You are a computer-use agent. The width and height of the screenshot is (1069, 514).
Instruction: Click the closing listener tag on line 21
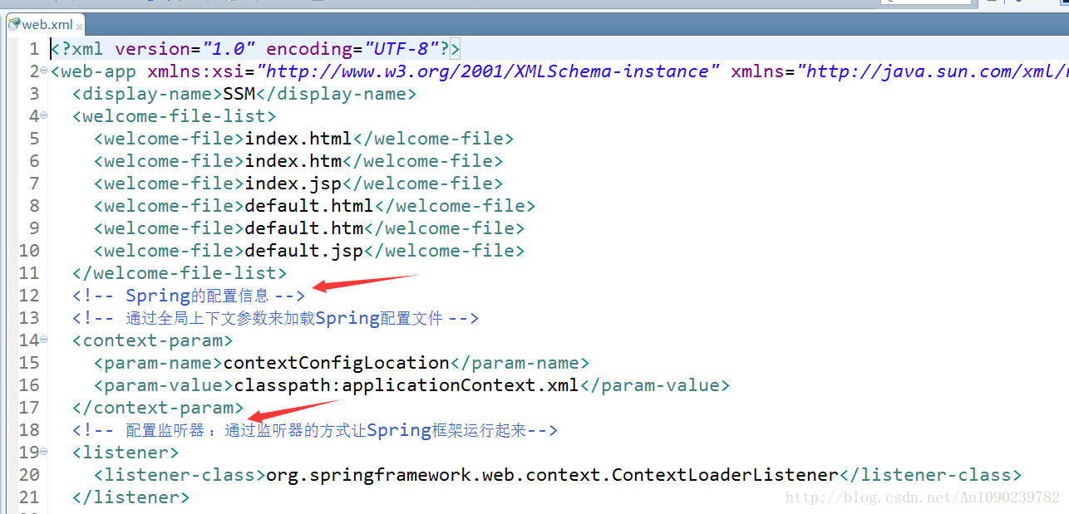[131, 497]
